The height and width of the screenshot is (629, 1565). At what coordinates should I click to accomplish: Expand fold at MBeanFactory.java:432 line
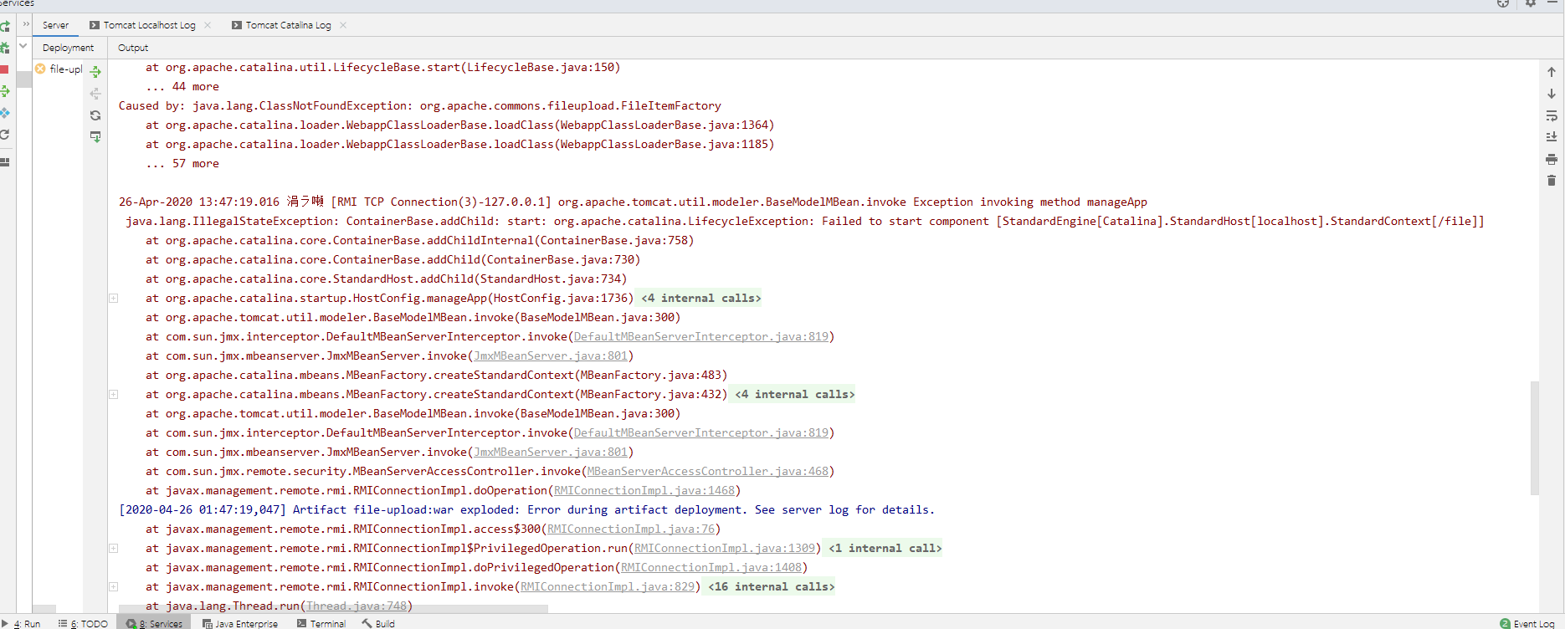point(113,394)
